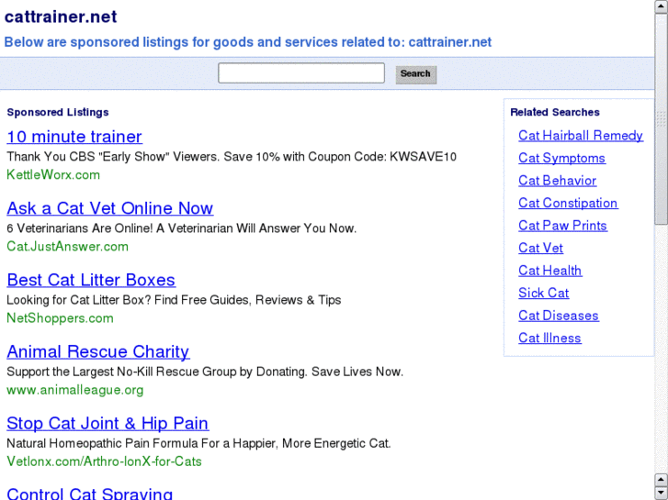The width and height of the screenshot is (668, 500).
Task: Select "Cat Hairball Remedy" related search
Action: tap(581, 136)
